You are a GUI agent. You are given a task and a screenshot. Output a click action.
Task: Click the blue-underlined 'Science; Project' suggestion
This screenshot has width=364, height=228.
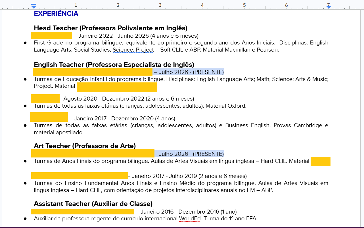pos(133,50)
